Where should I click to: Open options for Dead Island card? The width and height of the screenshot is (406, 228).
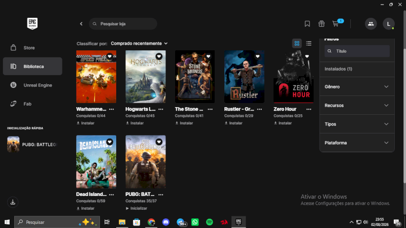point(111,194)
